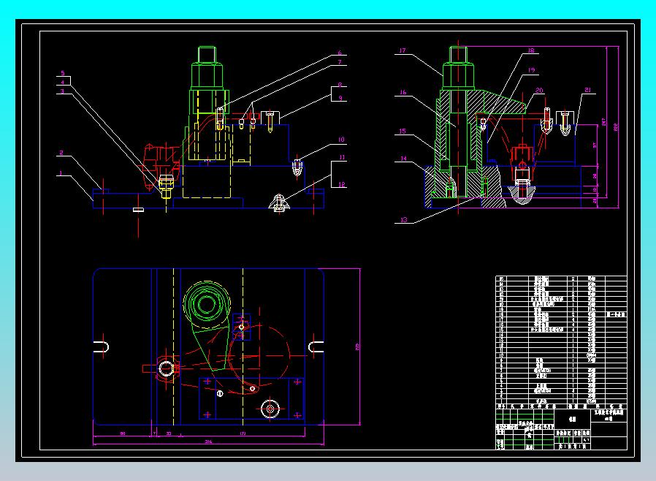The image size is (656, 481).
Task: Click part balloon number 2
Action: [x=61, y=153]
